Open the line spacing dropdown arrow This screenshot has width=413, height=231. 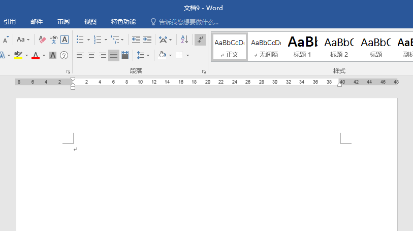(x=148, y=55)
